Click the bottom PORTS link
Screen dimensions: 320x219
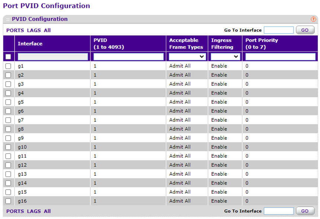(x=15, y=211)
